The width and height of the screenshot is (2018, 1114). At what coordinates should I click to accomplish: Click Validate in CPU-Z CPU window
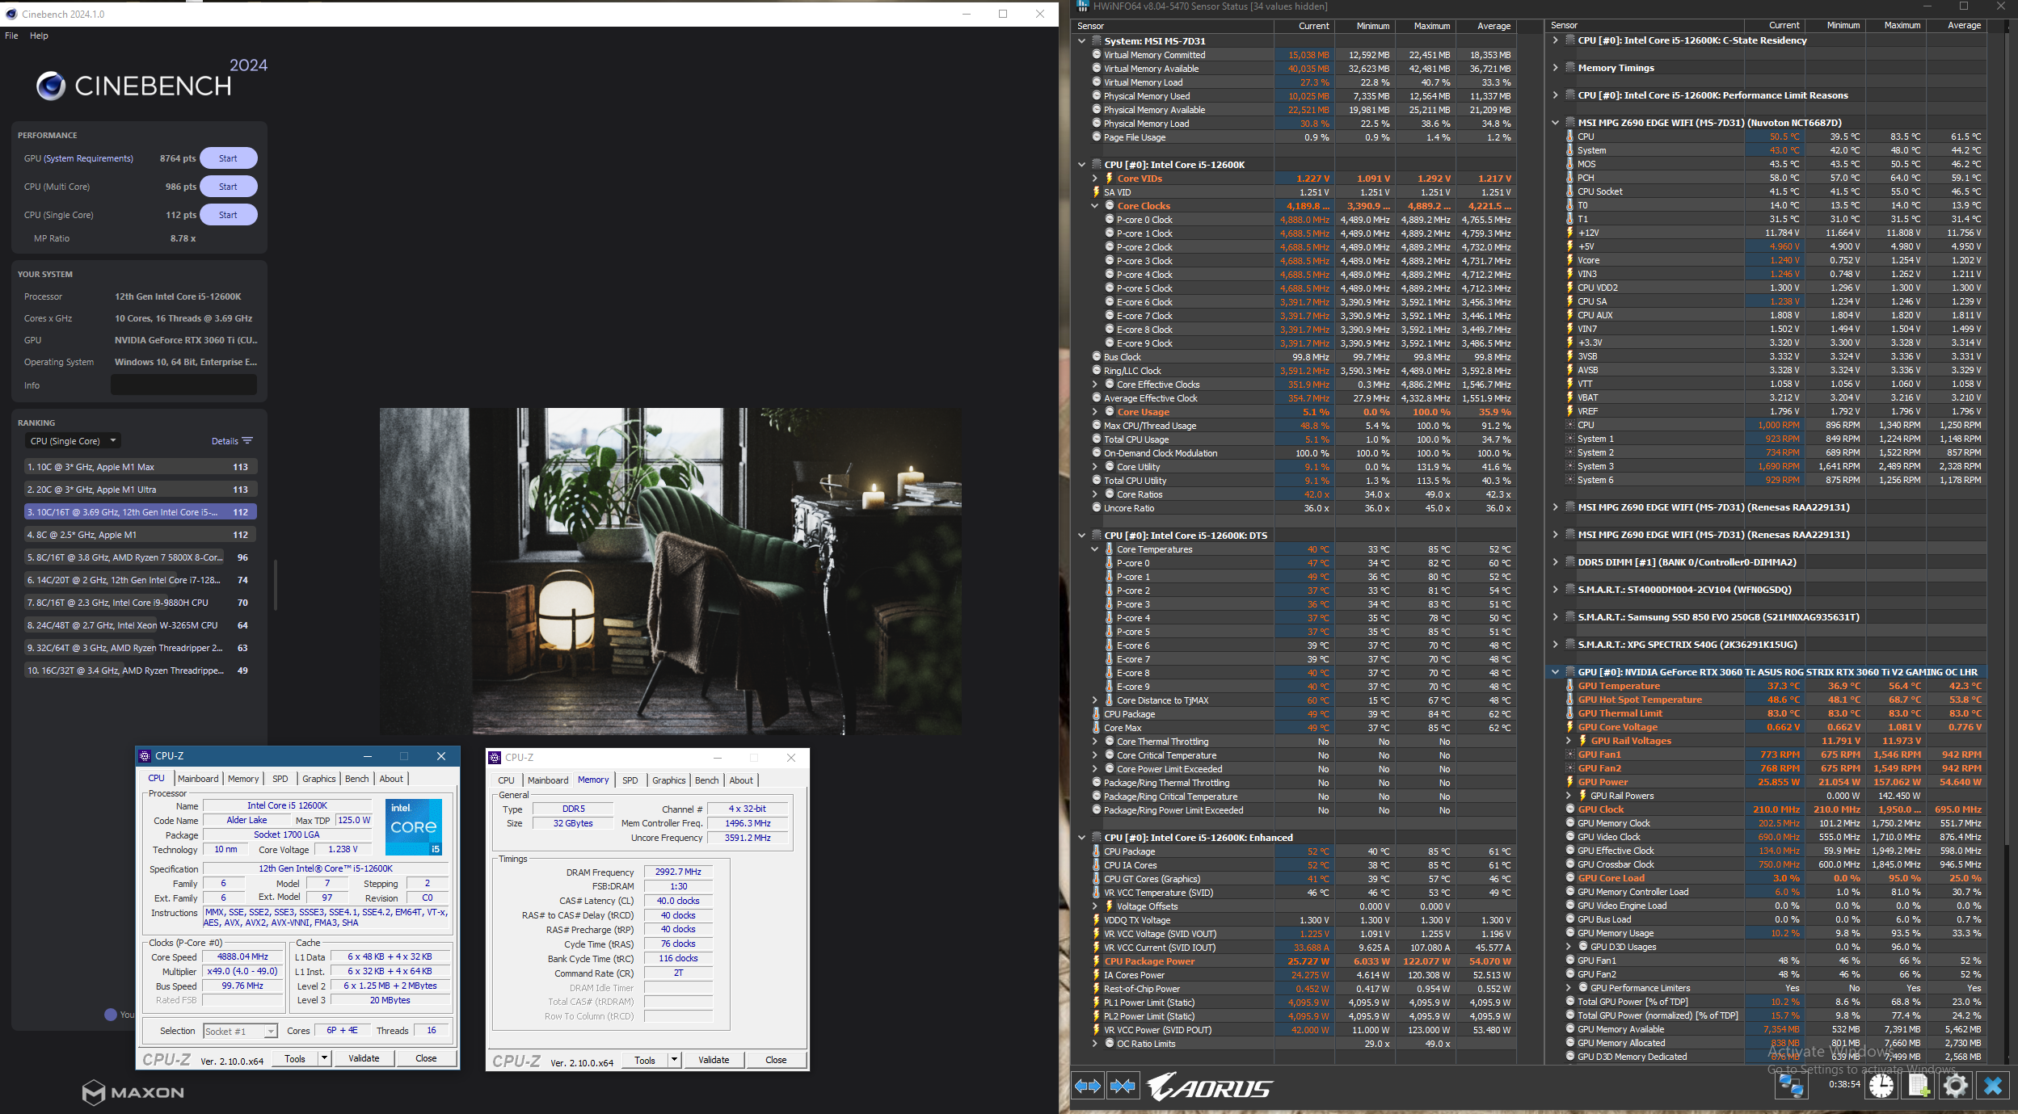(364, 1058)
